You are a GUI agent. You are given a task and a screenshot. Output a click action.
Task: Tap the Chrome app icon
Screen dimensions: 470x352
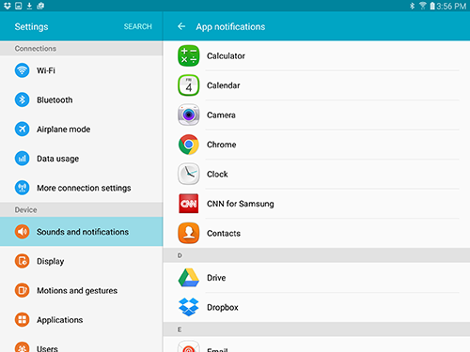point(189,145)
